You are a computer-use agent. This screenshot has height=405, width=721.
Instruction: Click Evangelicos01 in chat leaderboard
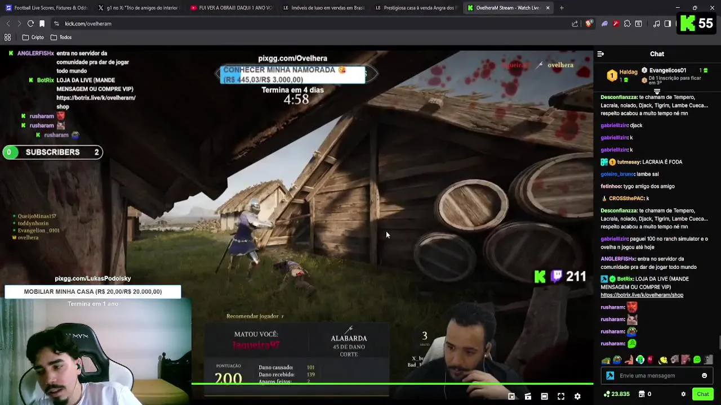pyautogui.click(x=667, y=70)
